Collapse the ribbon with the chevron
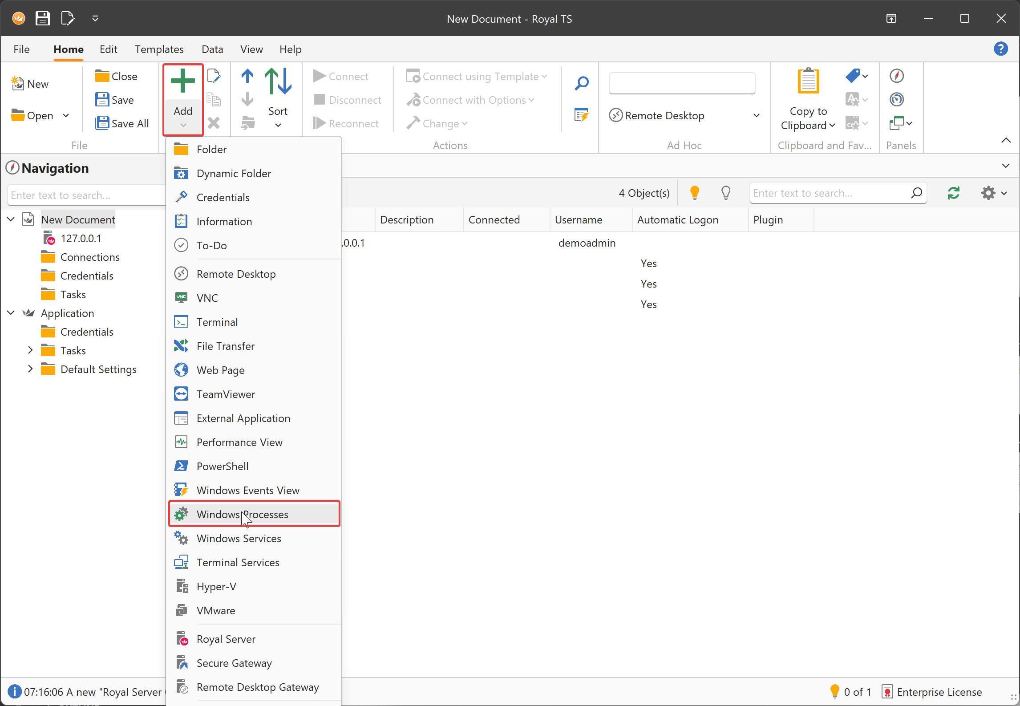The image size is (1020, 706). pos(1006,140)
